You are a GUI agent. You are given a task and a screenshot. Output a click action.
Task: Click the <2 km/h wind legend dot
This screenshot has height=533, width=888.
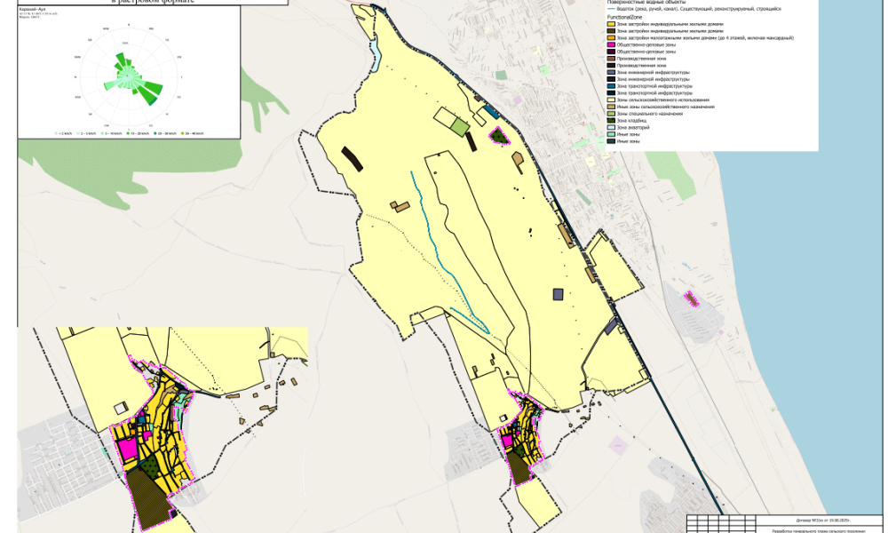pyautogui.click(x=56, y=133)
